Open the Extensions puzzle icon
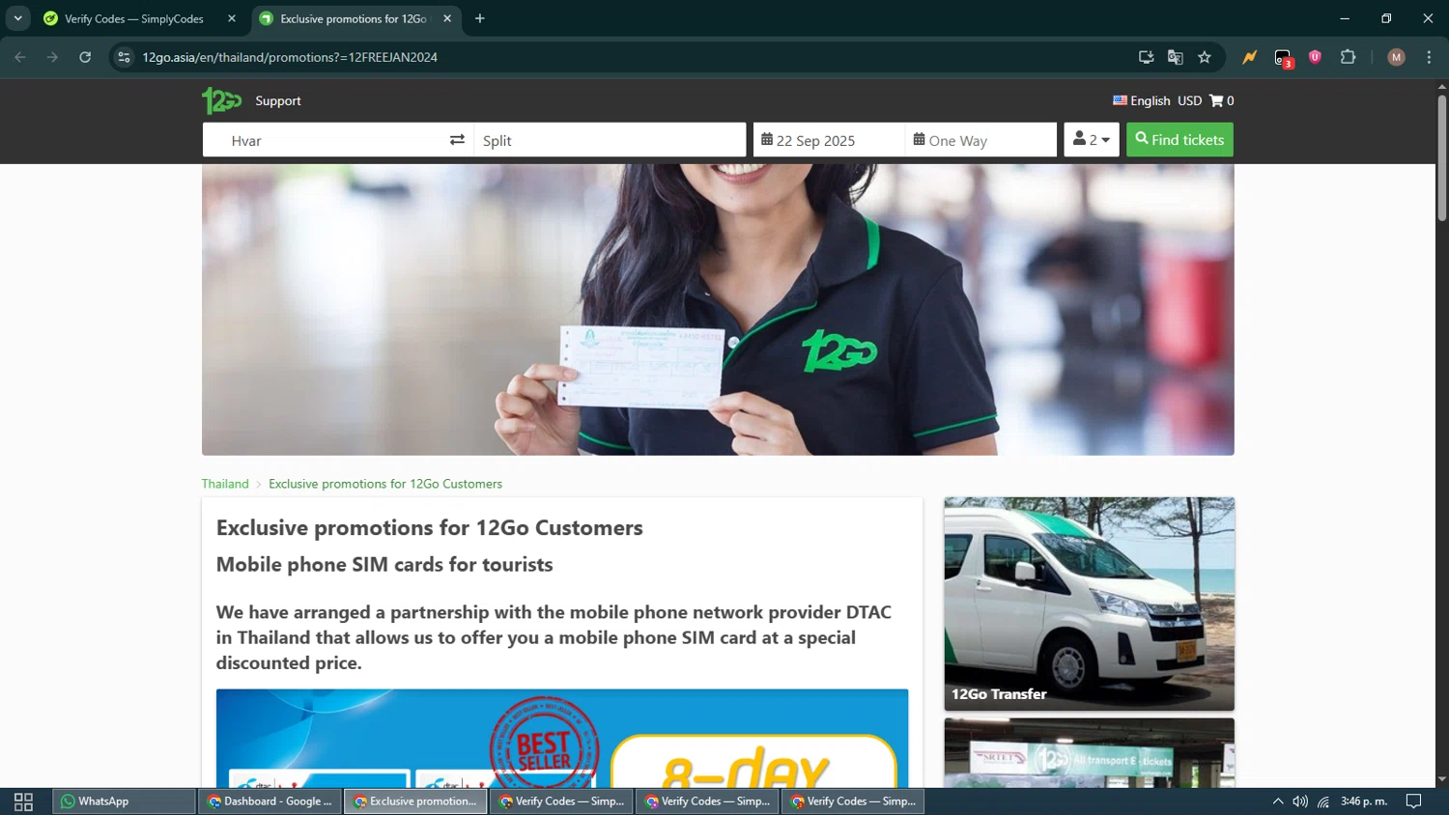The height and width of the screenshot is (815, 1449). 1348,57
